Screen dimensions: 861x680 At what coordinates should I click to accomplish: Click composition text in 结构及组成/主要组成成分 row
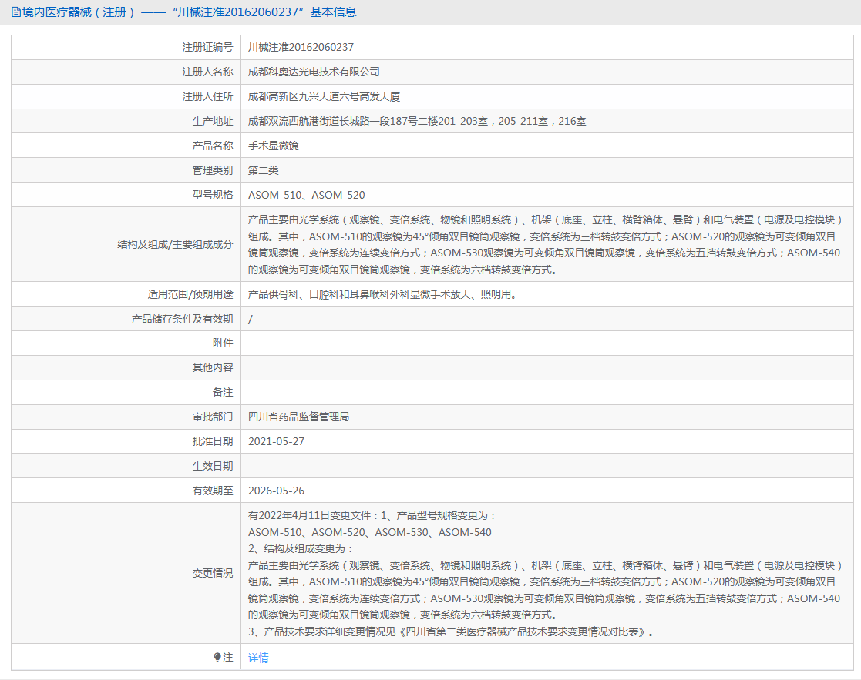pyautogui.click(x=545, y=245)
